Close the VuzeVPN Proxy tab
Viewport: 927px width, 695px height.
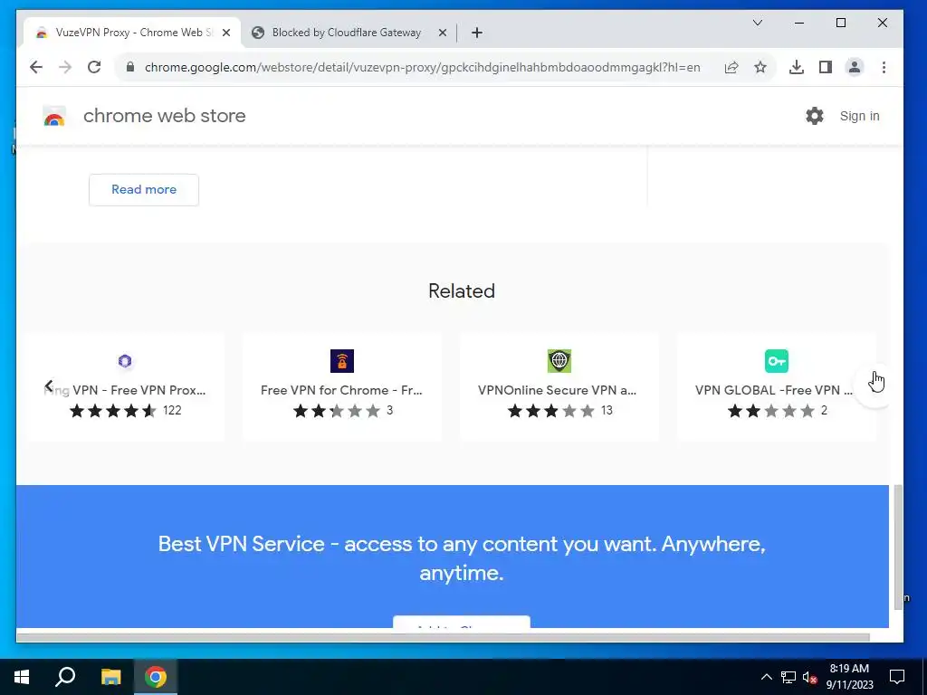pos(225,33)
